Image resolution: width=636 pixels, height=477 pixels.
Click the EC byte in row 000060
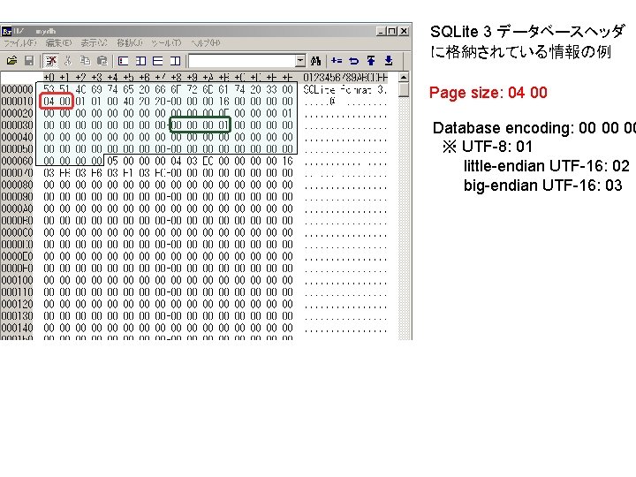coord(208,161)
